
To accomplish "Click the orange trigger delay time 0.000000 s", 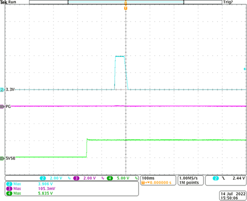I will [x=160, y=183].
